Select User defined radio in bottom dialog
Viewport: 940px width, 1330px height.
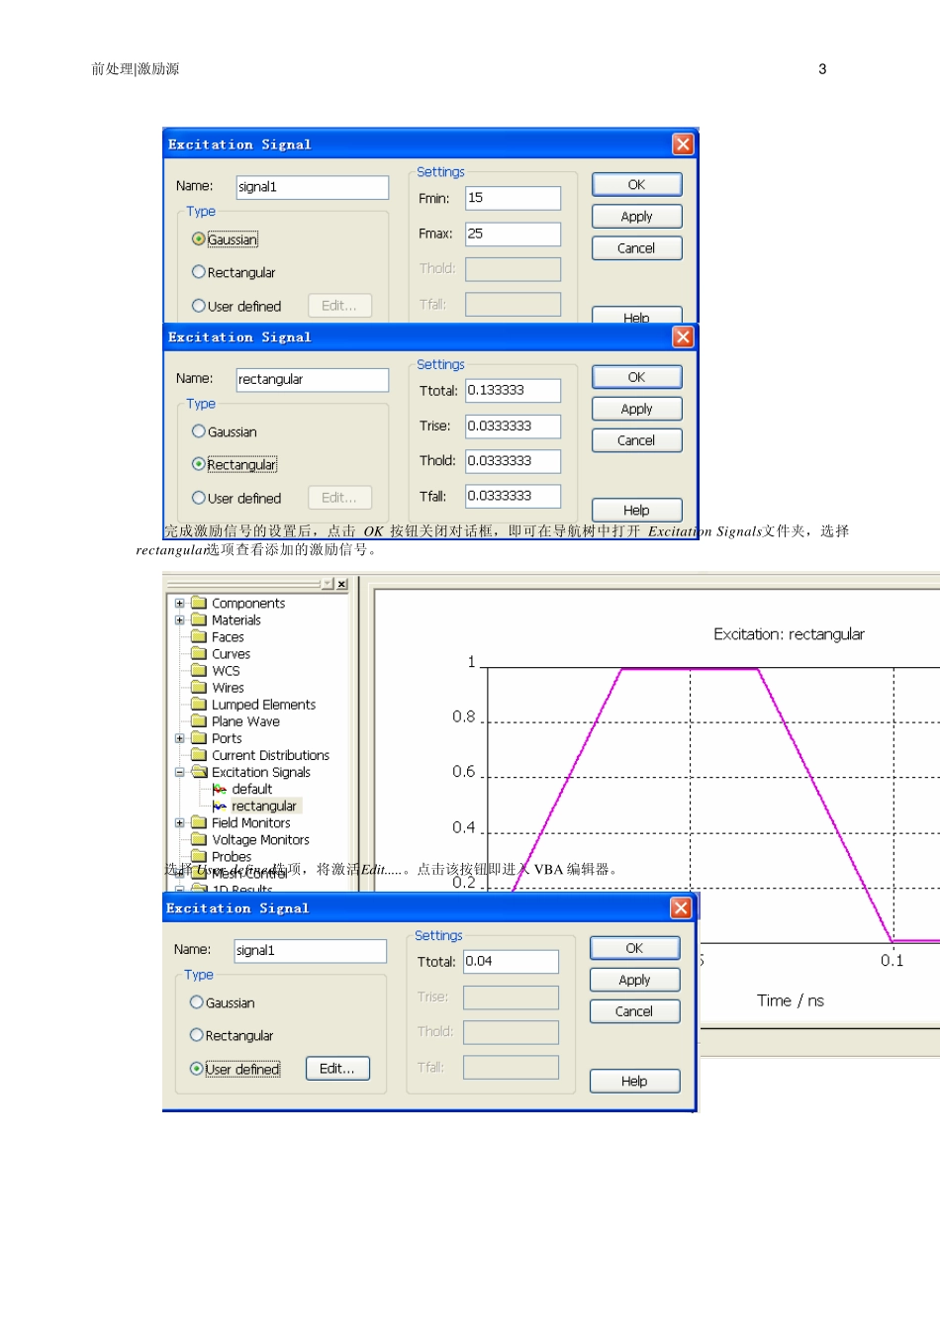click(197, 1069)
